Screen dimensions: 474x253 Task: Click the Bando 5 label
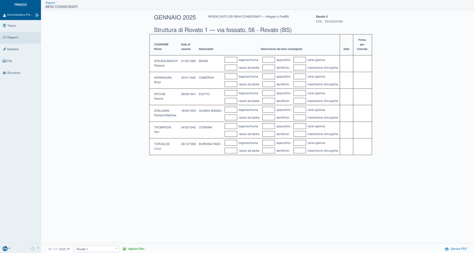[322, 16]
